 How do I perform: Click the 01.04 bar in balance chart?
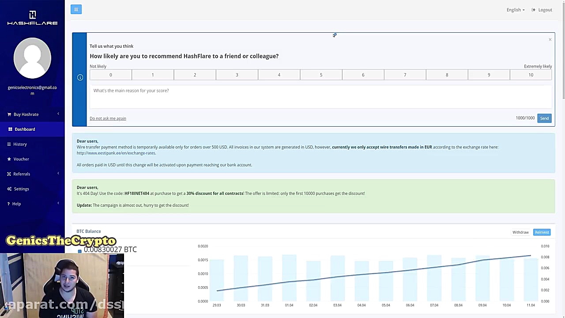click(x=289, y=278)
